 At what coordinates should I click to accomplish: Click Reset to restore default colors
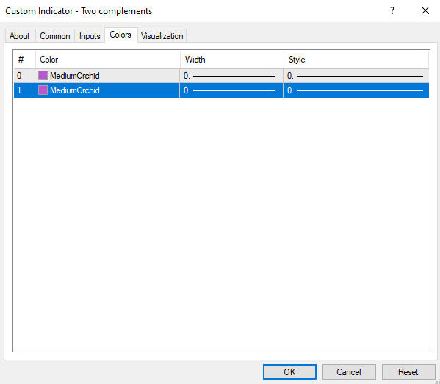(408, 372)
